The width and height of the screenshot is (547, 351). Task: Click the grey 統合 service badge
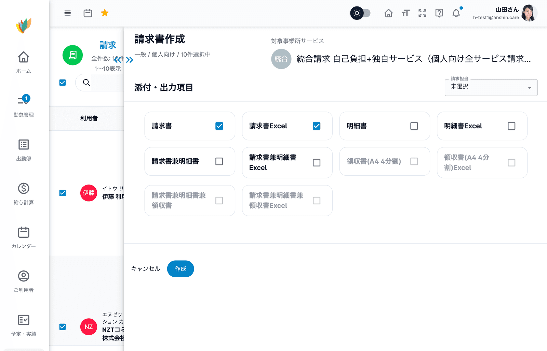(281, 59)
